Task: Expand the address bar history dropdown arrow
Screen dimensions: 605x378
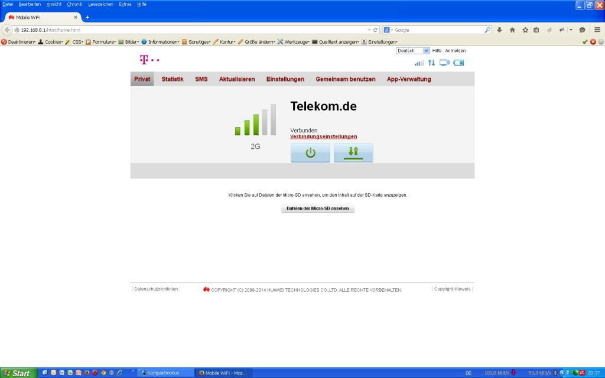Action: click(369, 30)
